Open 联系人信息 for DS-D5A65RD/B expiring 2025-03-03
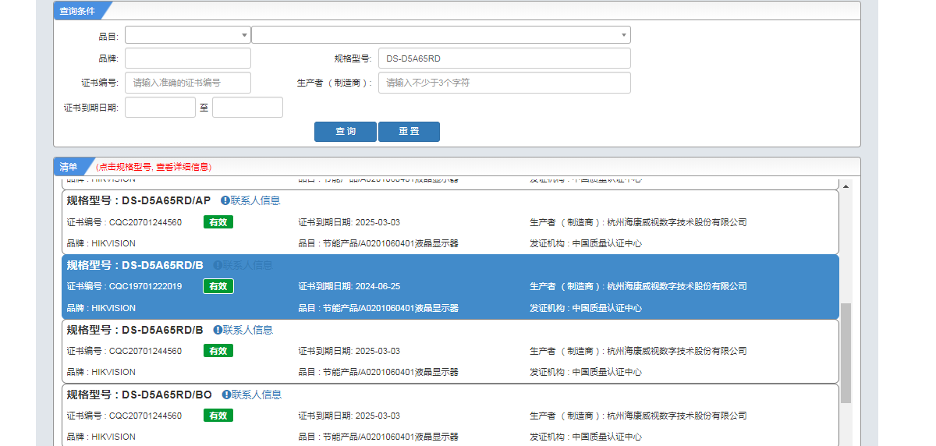This screenshot has height=446, width=936. click(x=248, y=330)
